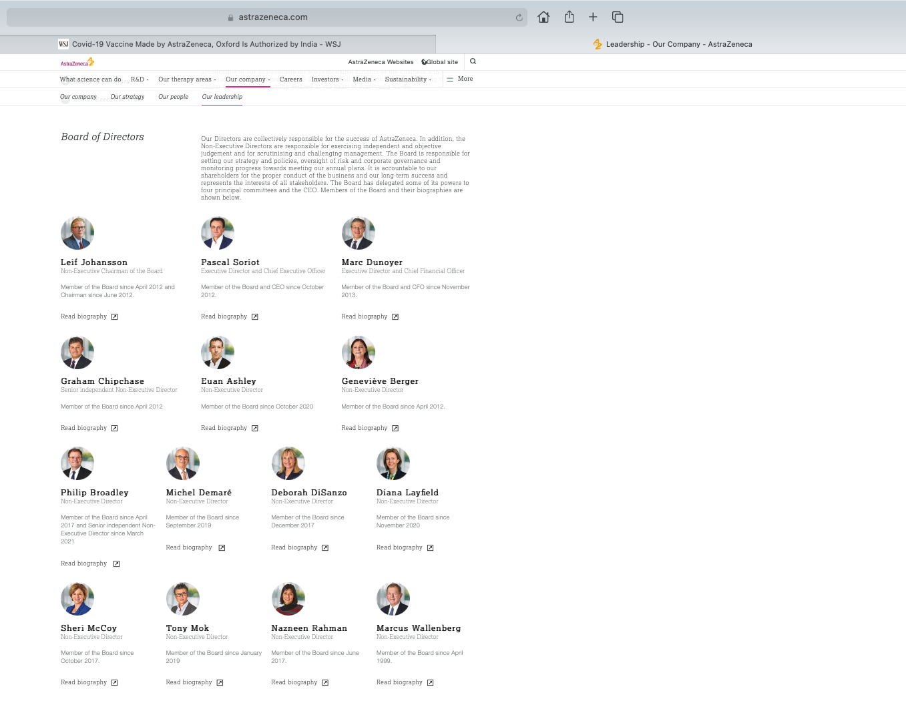Click Geneviève Berger's portrait photo

coord(359,352)
